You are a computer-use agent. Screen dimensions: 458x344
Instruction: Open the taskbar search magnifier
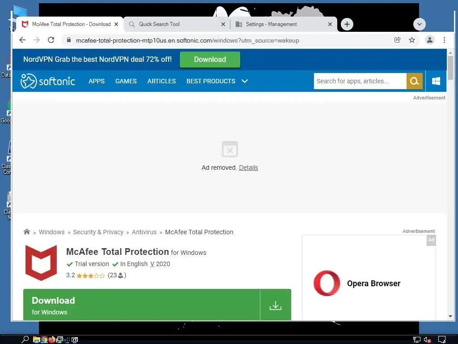[x=25, y=340]
